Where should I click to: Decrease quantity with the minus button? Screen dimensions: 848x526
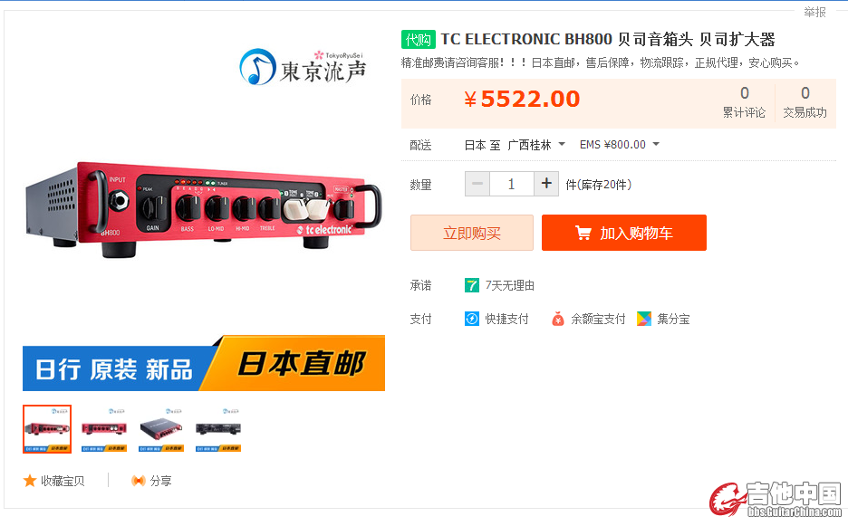click(477, 184)
